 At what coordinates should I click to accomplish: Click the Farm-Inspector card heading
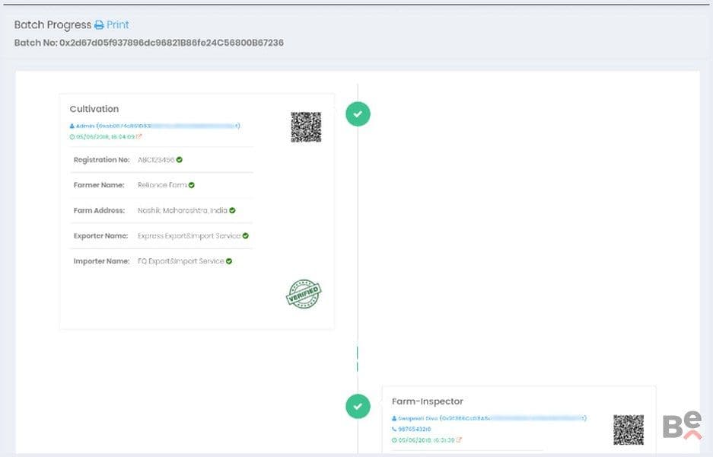coord(428,401)
